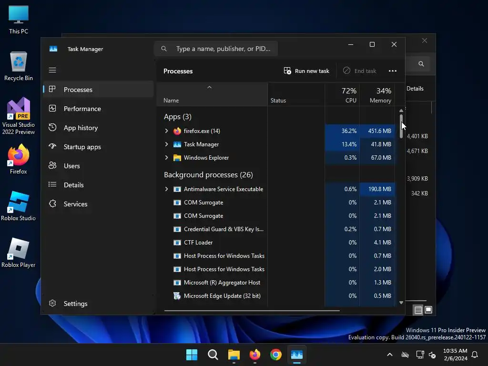Launch the Firefox desktop shortcut
The width and height of the screenshot is (488, 366).
point(19,159)
